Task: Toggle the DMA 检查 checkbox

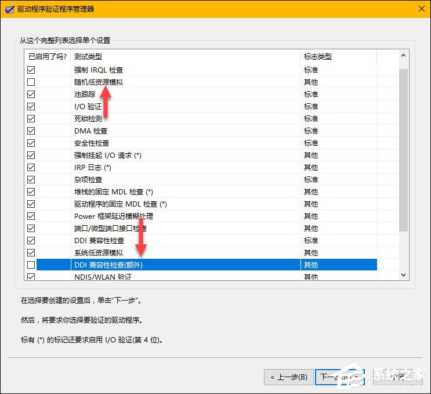Action: click(x=31, y=131)
